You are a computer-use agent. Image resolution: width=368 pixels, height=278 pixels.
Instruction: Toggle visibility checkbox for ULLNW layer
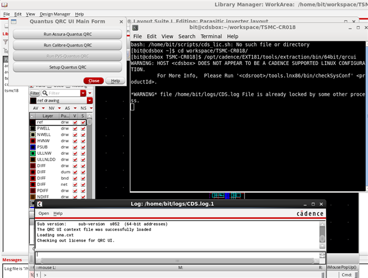(x=75, y=154)
